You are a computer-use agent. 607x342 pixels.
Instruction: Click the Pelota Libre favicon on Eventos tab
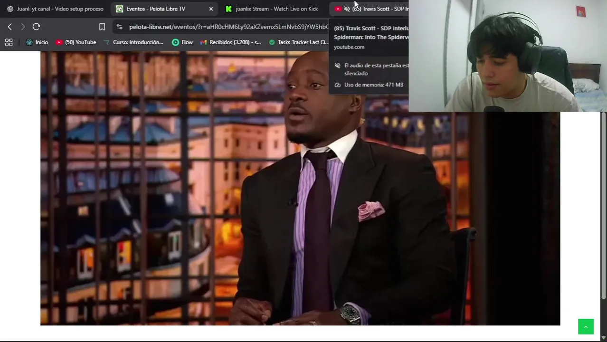(x=119, y=9)
